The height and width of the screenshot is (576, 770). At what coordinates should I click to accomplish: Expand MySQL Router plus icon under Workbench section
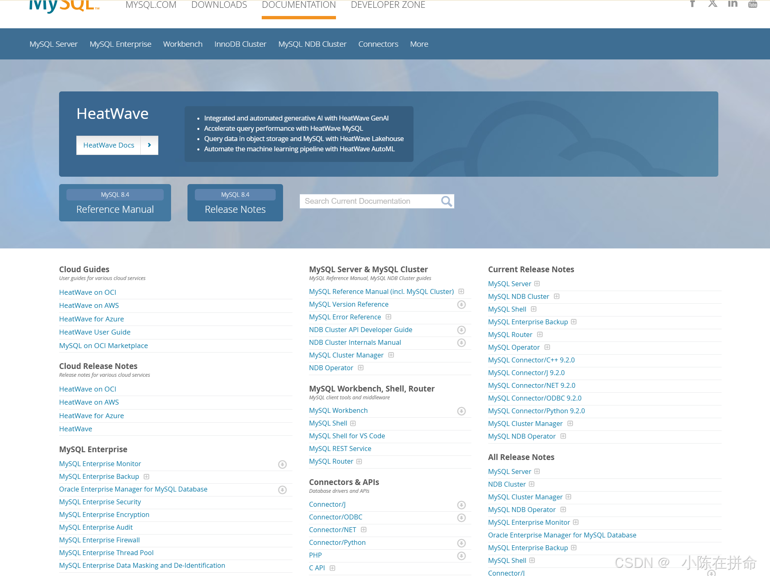[x=359, y=461]
